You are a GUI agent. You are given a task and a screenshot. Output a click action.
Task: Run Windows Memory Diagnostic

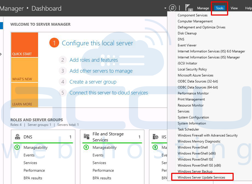pos(199,141)
